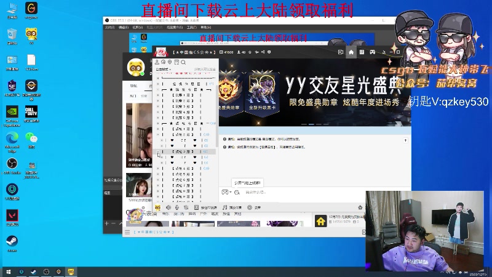Click the push-to-talk F2 button in YY toolbar

click(x=205, y=207)
